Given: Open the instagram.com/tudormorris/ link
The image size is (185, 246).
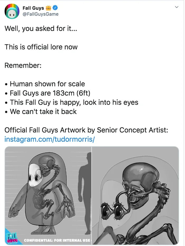Looking at the screenshot, I should click(x=49, y=139).
